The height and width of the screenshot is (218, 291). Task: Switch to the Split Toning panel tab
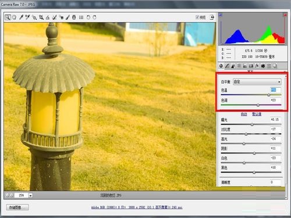245,66
